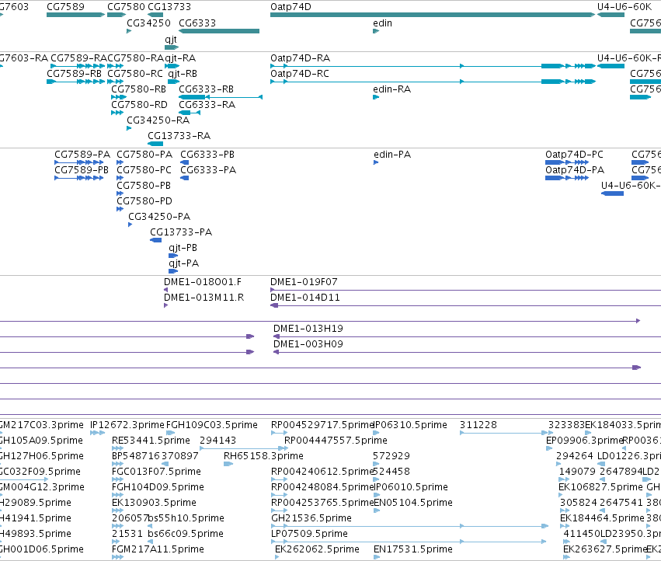This screenshot has height=561, width=661.
Task: Click the FGM217A11.5prime EST label
Action: click(x=158, y=549)
